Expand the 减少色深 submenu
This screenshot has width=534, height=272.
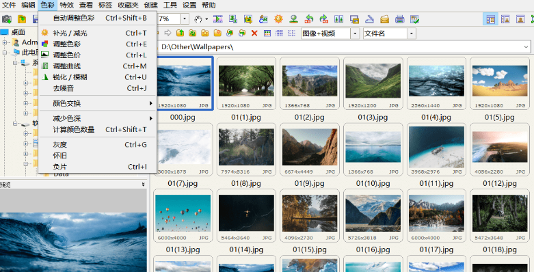click(x=98, y=118)
